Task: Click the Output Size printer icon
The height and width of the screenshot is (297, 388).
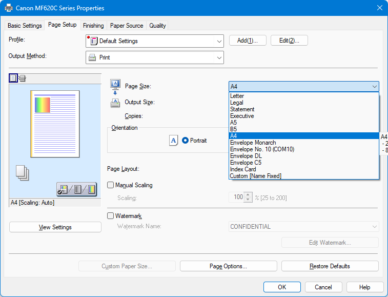Action: 115,102
